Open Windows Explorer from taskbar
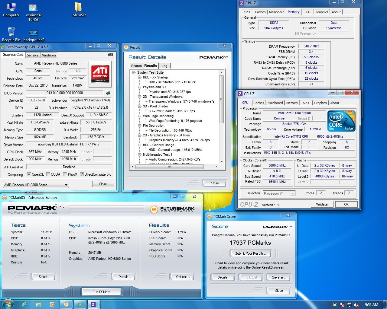 click(38, 304)
